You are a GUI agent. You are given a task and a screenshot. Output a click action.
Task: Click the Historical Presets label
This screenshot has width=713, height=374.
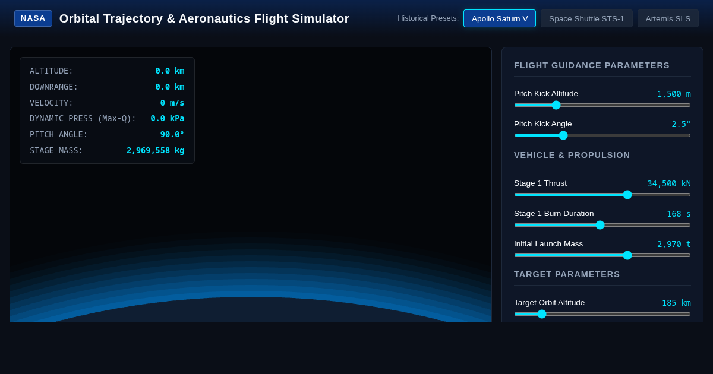tap(428, 18)
